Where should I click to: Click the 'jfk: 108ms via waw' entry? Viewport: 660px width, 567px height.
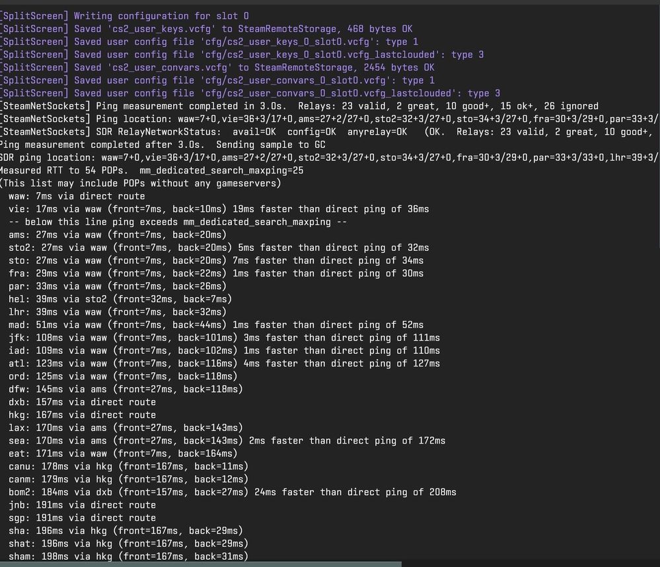(x=224, y=338)
